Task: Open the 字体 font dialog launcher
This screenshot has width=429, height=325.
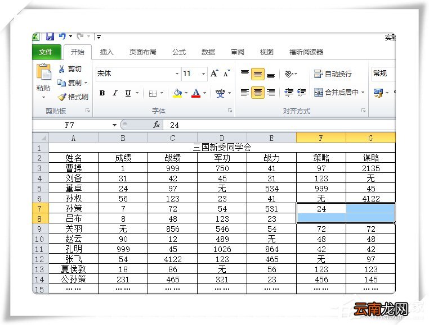Action: coord(230,111)
